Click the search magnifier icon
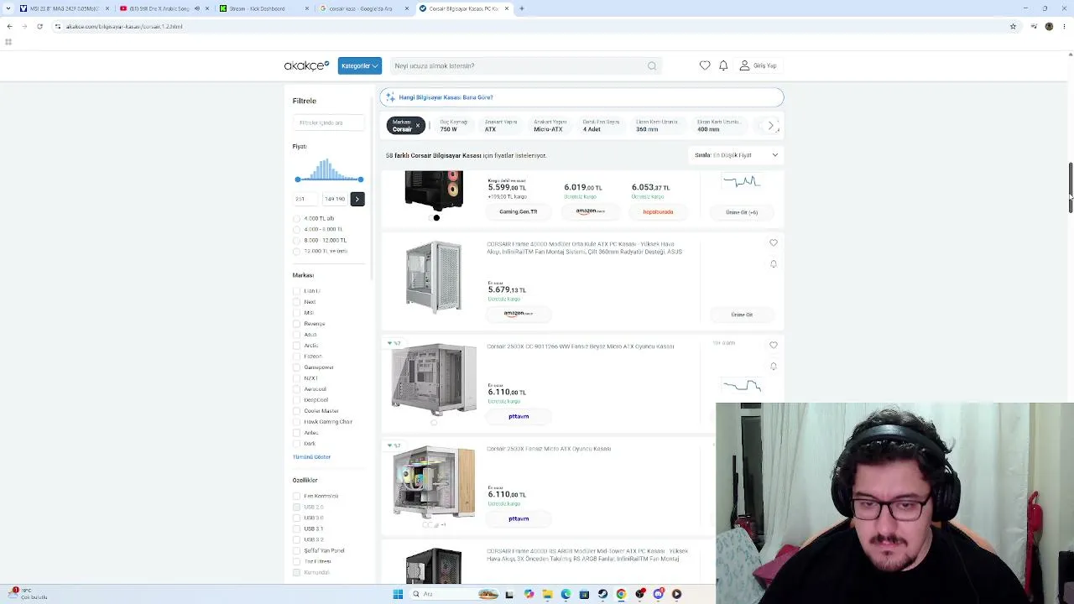This screenshot has width=1074, height=604. coord(652,65)
